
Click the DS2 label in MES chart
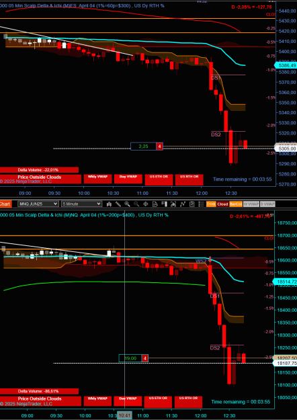pos(216,134)
